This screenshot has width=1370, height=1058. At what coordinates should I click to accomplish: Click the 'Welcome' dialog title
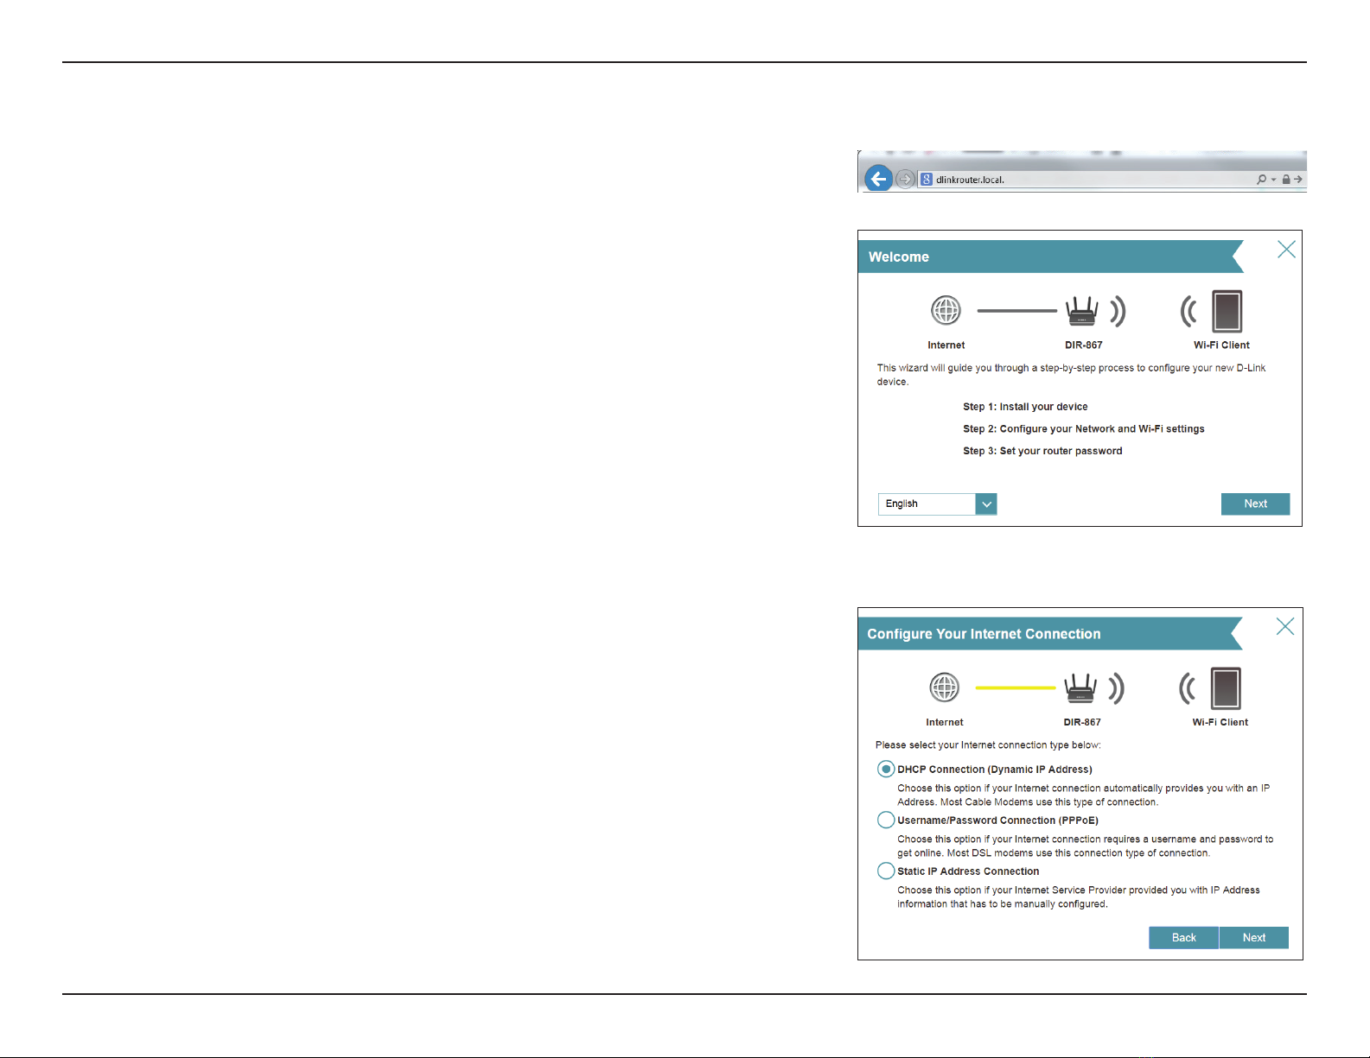[x=899, y=257]
